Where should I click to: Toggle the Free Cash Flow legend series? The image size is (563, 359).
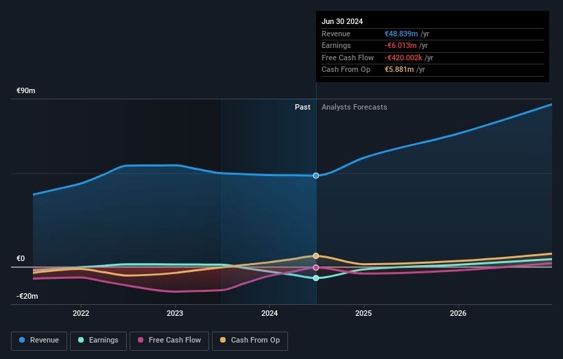(x=169, y=341)
